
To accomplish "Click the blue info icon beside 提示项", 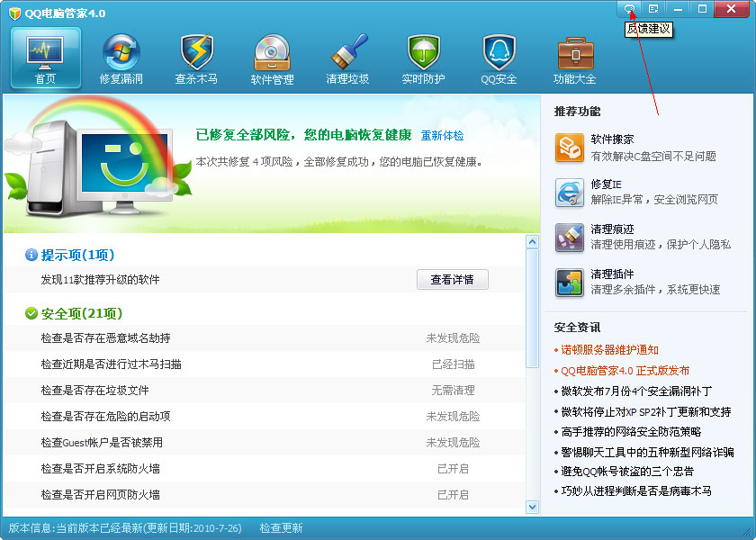I will point(31,255).
